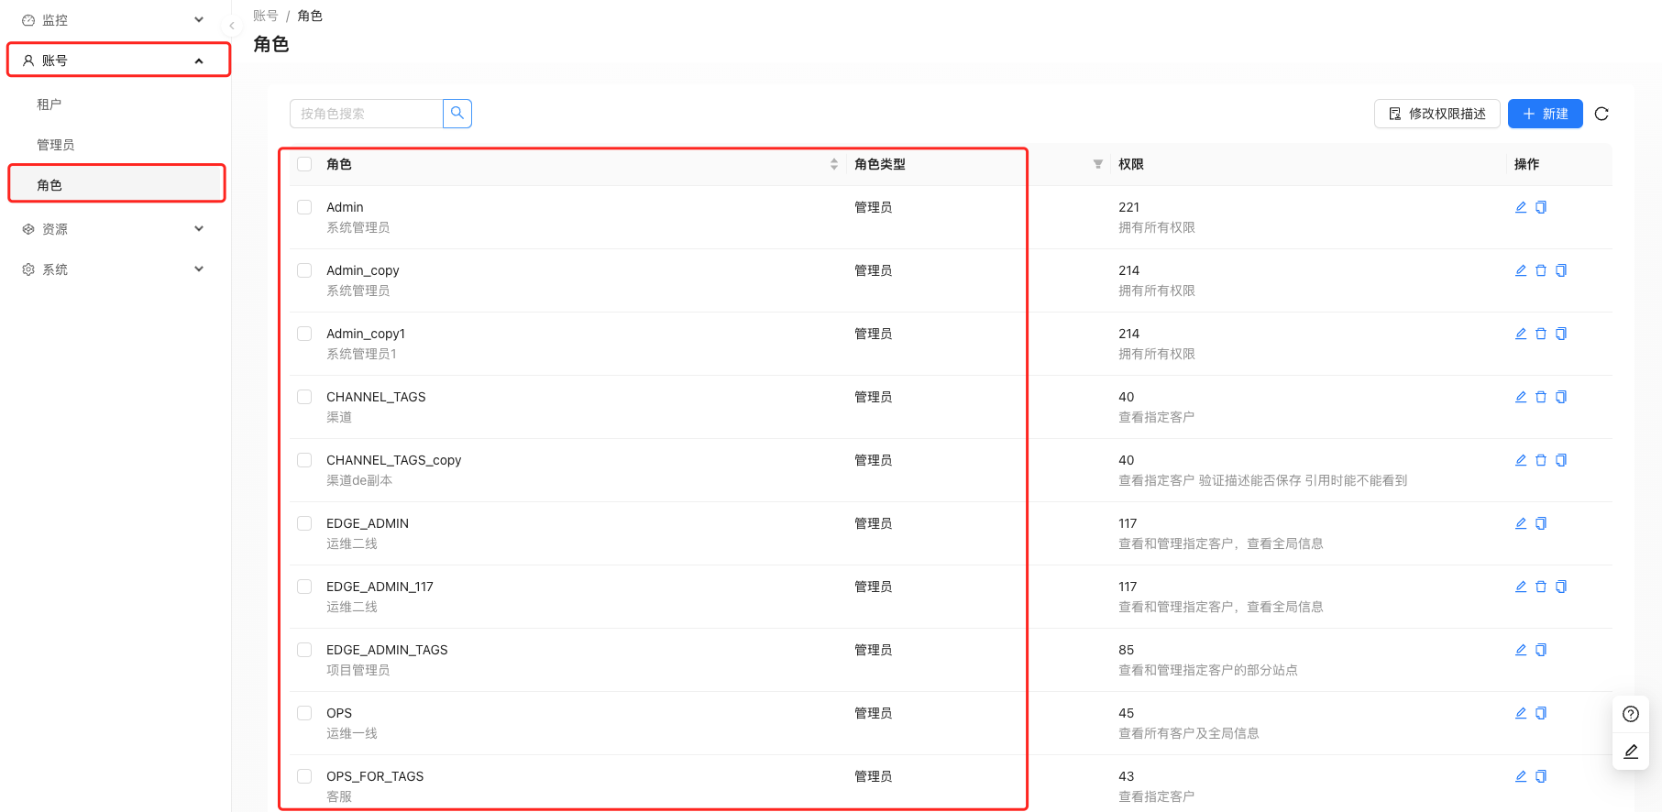The height and width of the screenshot is (812, 1662).
Task: Edit the OPS_FOR_TAGS role
Action: pos(1521,776)
